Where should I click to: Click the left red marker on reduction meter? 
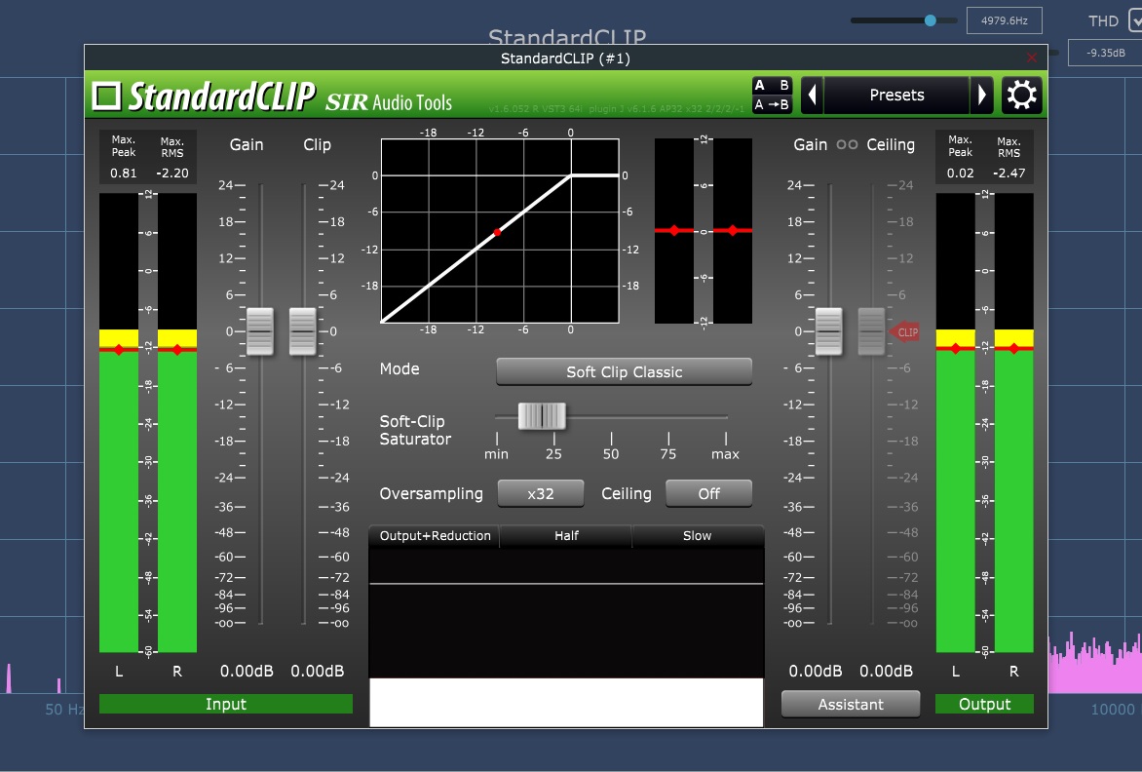[674, 230]
